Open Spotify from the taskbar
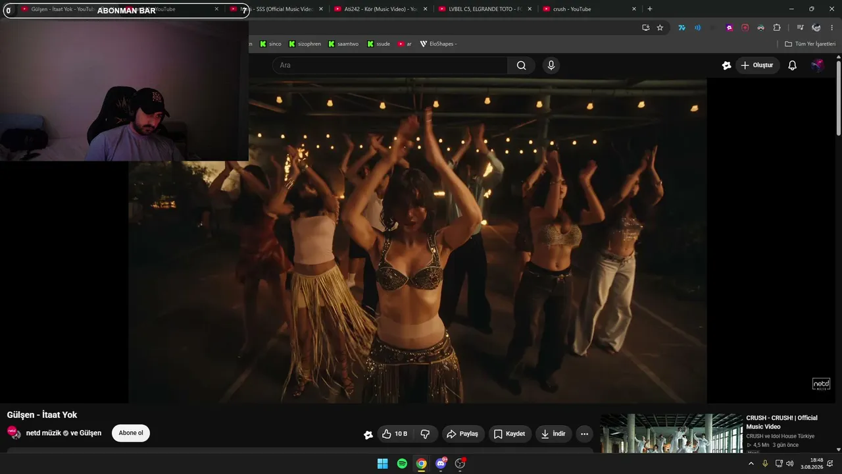The image size is (842, 474). [x=402, y=463]
